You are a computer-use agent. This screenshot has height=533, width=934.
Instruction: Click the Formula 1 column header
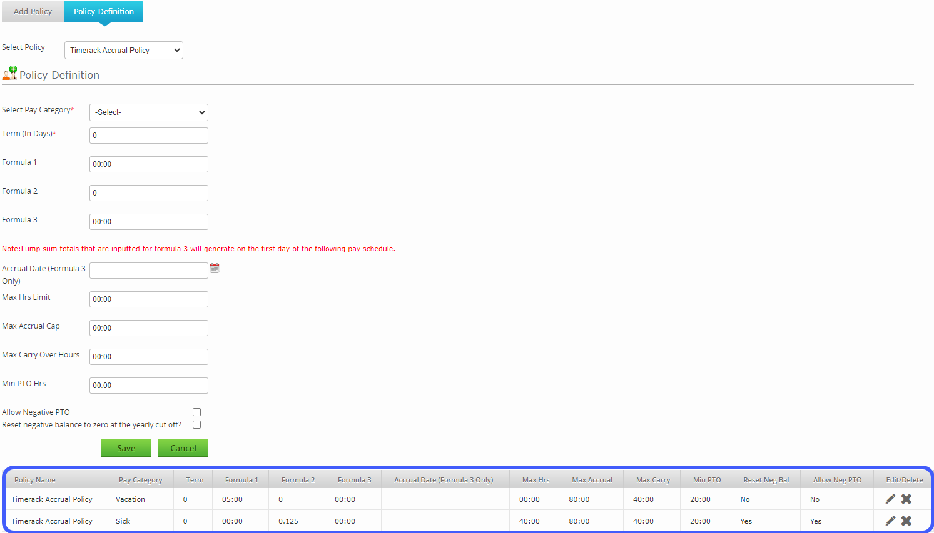(x=241, y=480)
